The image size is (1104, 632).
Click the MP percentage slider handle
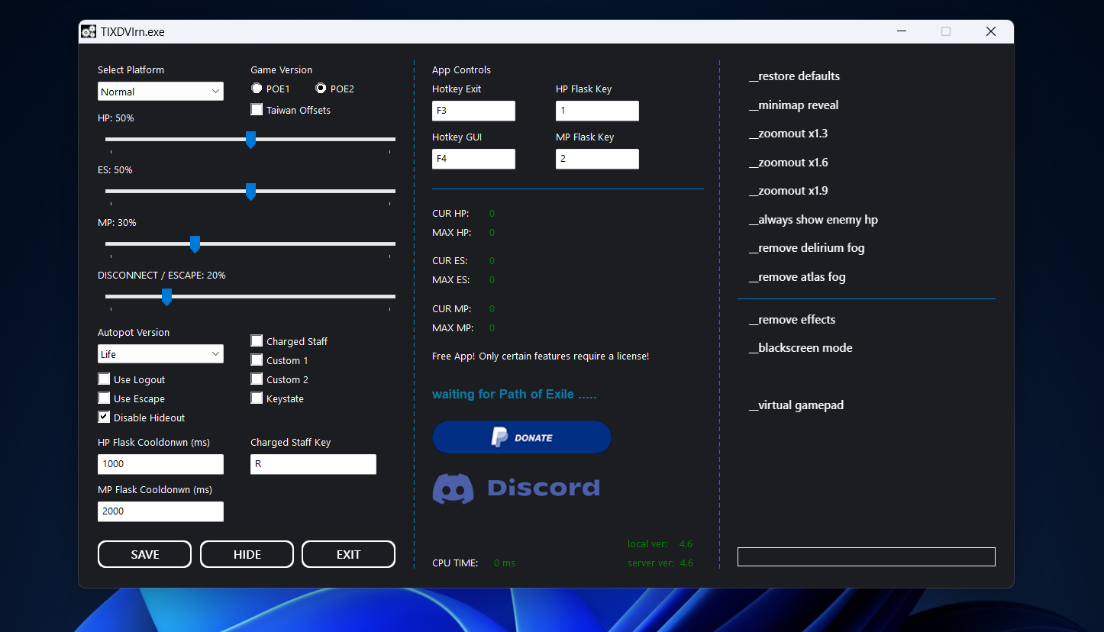(x=195, y=244)
